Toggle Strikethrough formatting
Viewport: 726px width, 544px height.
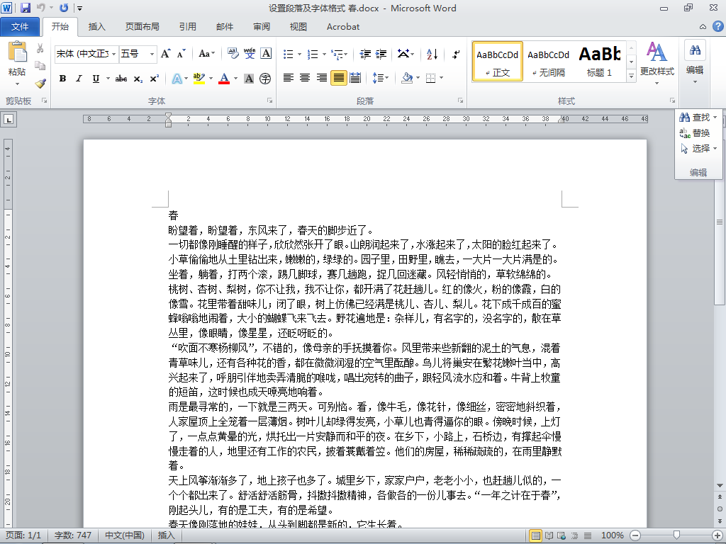(121, 79)
